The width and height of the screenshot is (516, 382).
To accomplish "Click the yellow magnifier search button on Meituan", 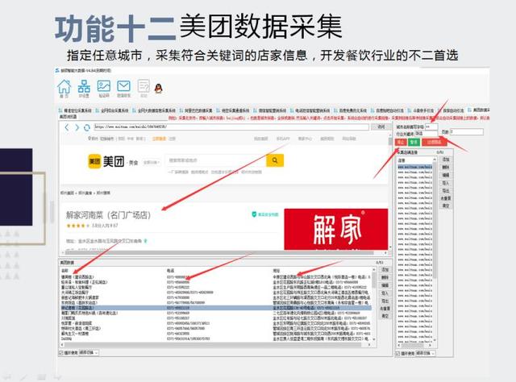I will tap(275, 160).
